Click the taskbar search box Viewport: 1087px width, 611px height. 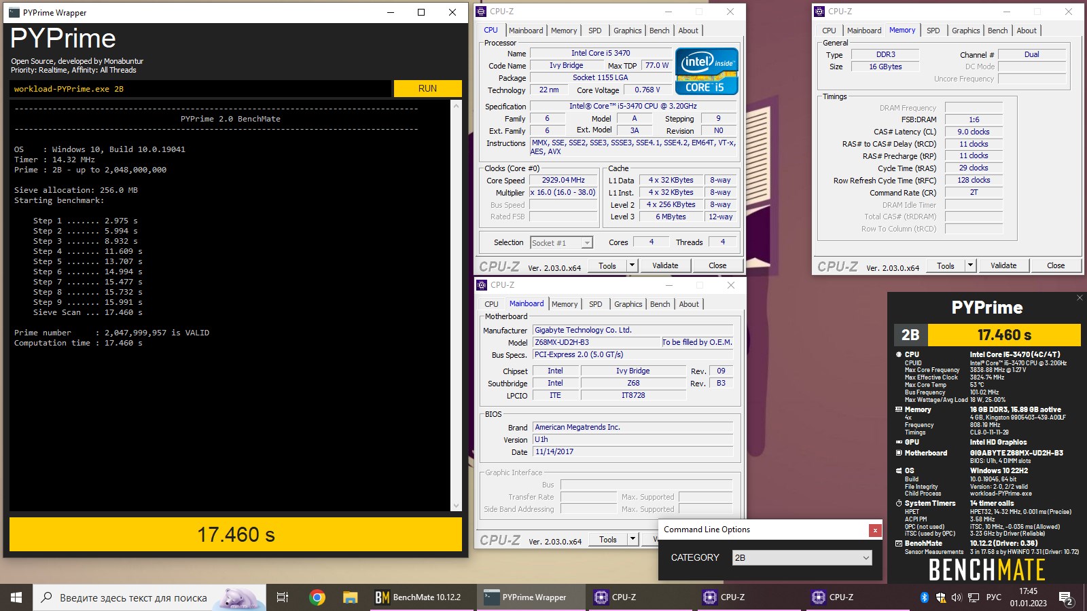pyautogui.click(x=149, y=597)
